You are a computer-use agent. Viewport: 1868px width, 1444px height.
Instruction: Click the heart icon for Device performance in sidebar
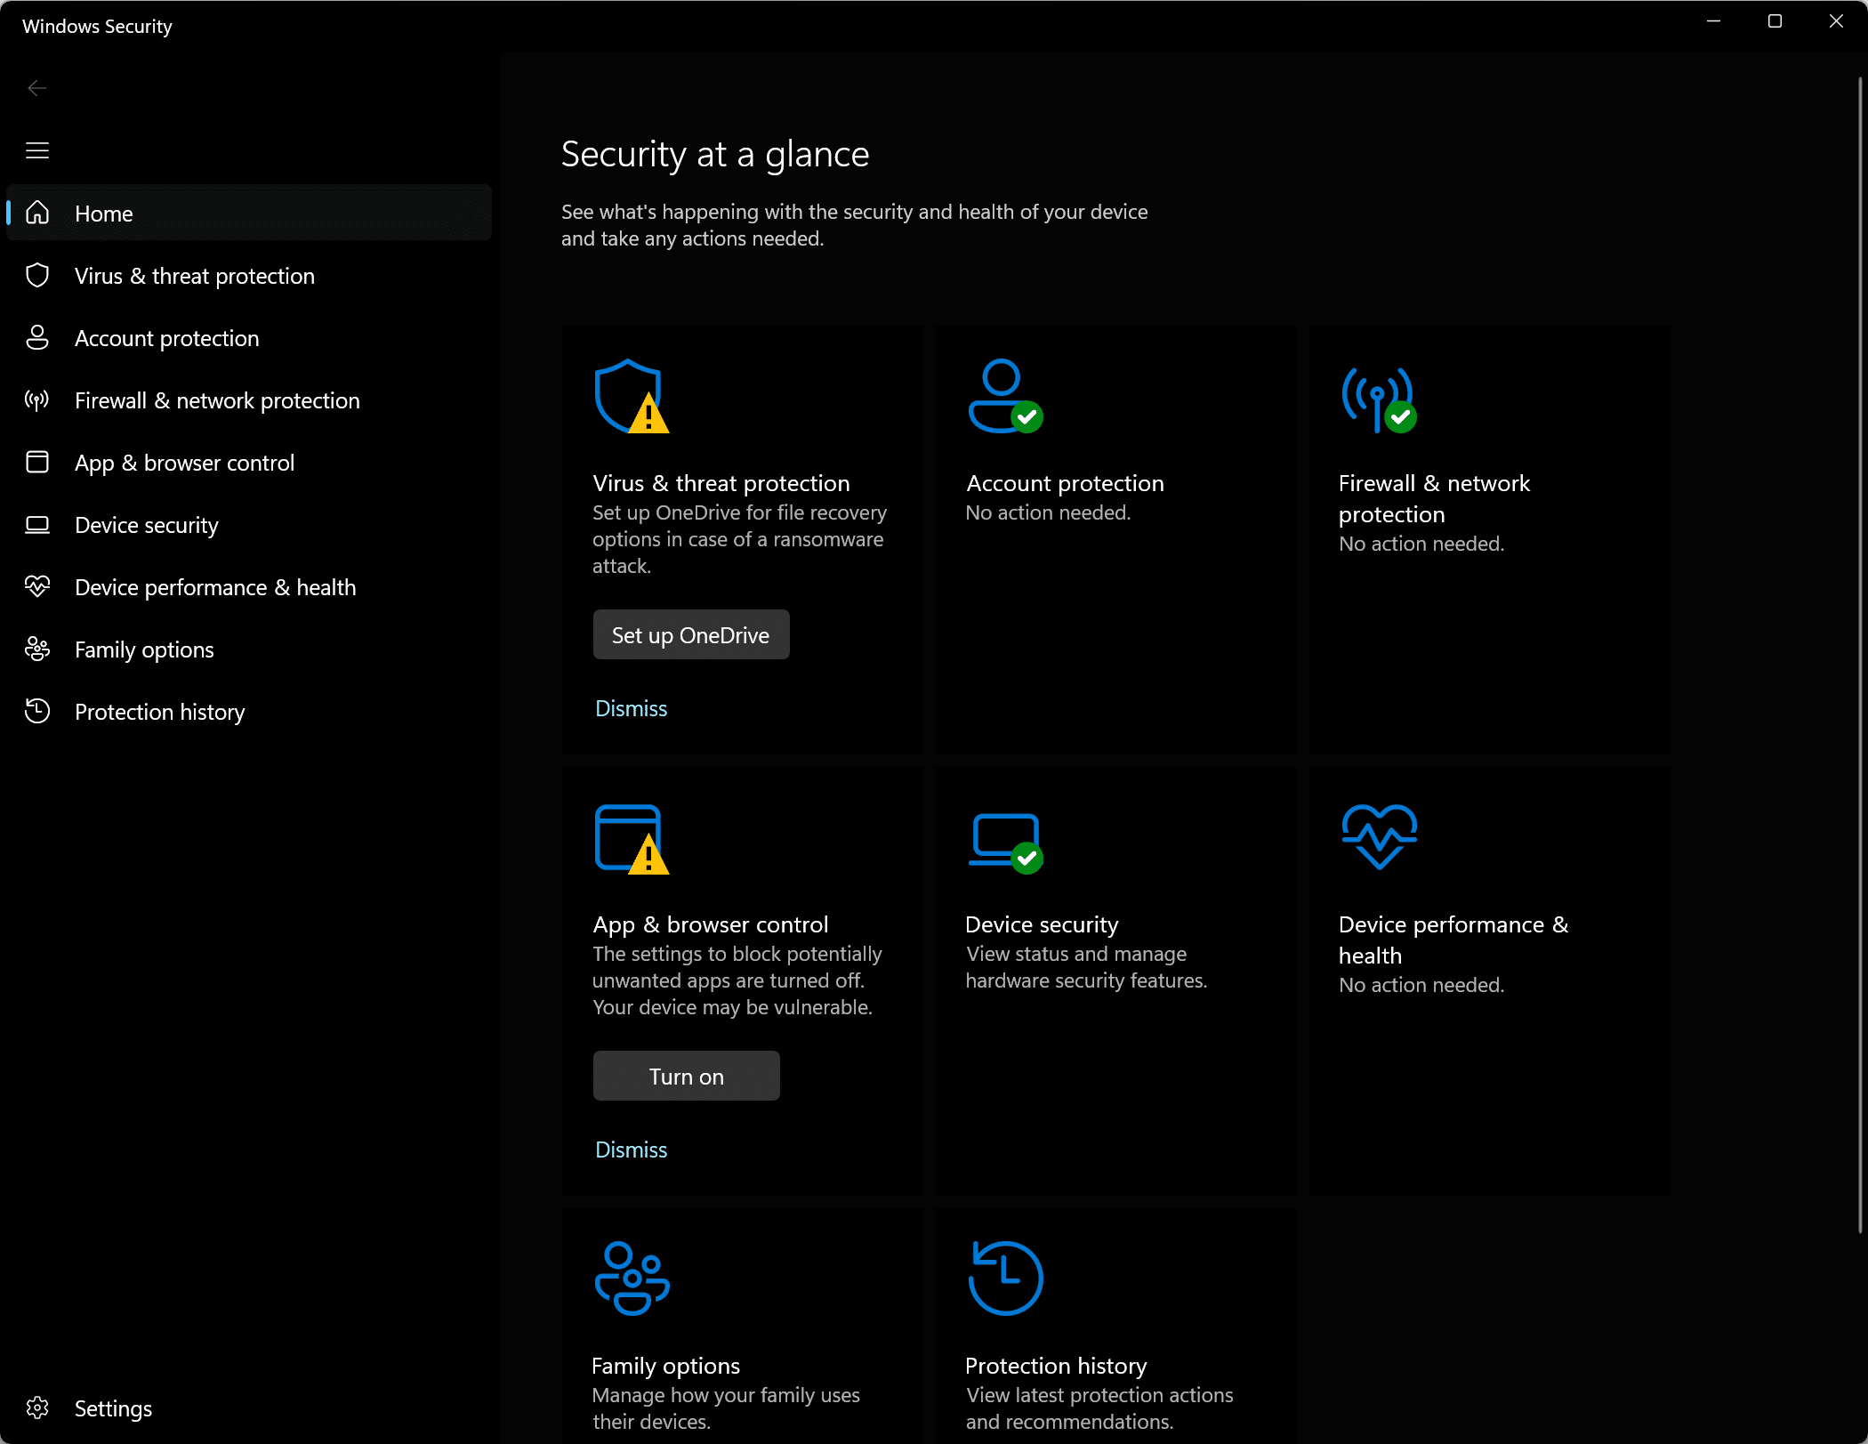coord(37,586)
